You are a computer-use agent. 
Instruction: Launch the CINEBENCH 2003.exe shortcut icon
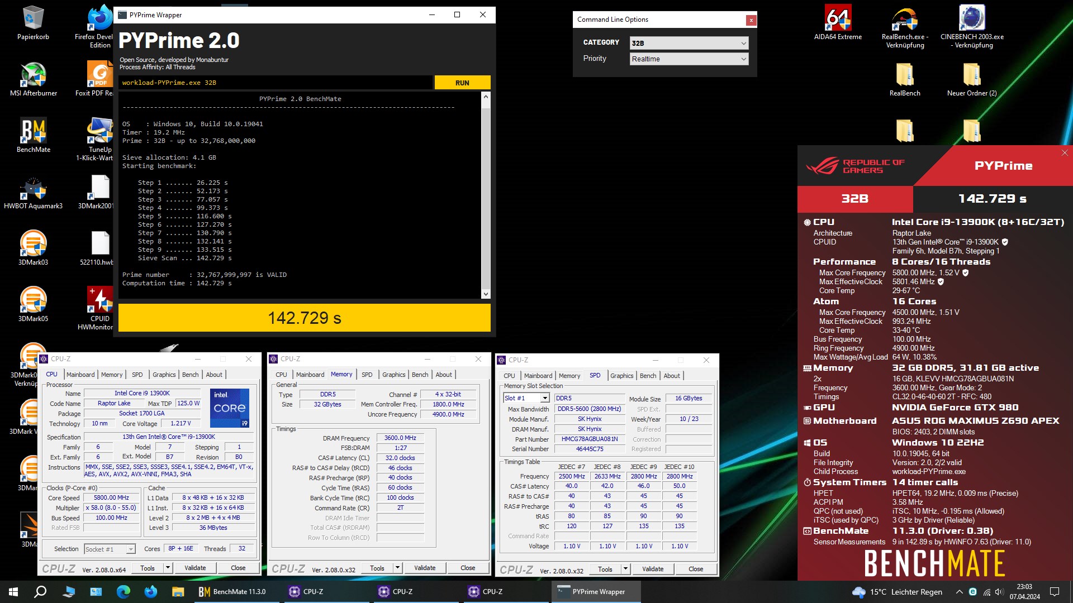972,27
